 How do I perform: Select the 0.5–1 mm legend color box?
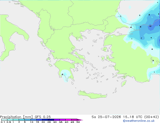point(10,120)
